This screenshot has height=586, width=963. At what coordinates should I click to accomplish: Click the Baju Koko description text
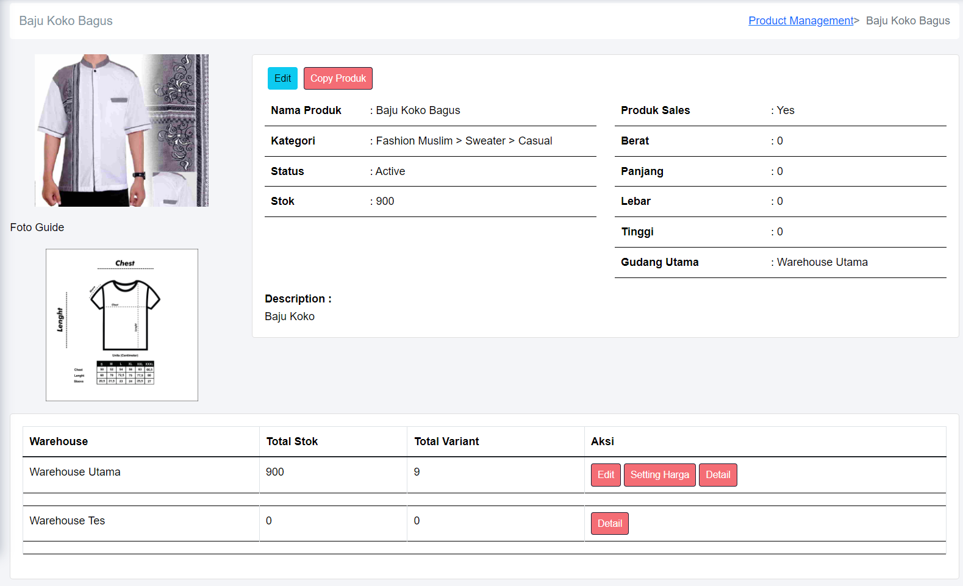point(290,316)
